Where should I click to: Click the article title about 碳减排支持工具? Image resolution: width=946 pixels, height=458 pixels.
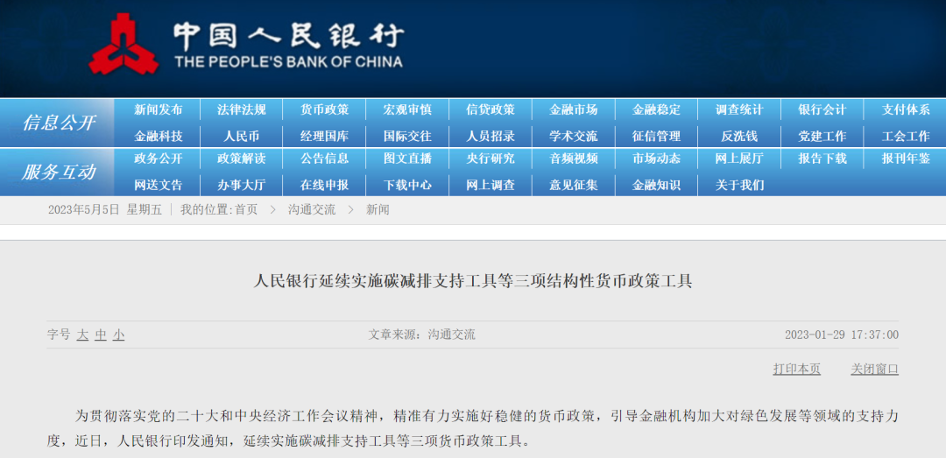(x=472, y=282)
